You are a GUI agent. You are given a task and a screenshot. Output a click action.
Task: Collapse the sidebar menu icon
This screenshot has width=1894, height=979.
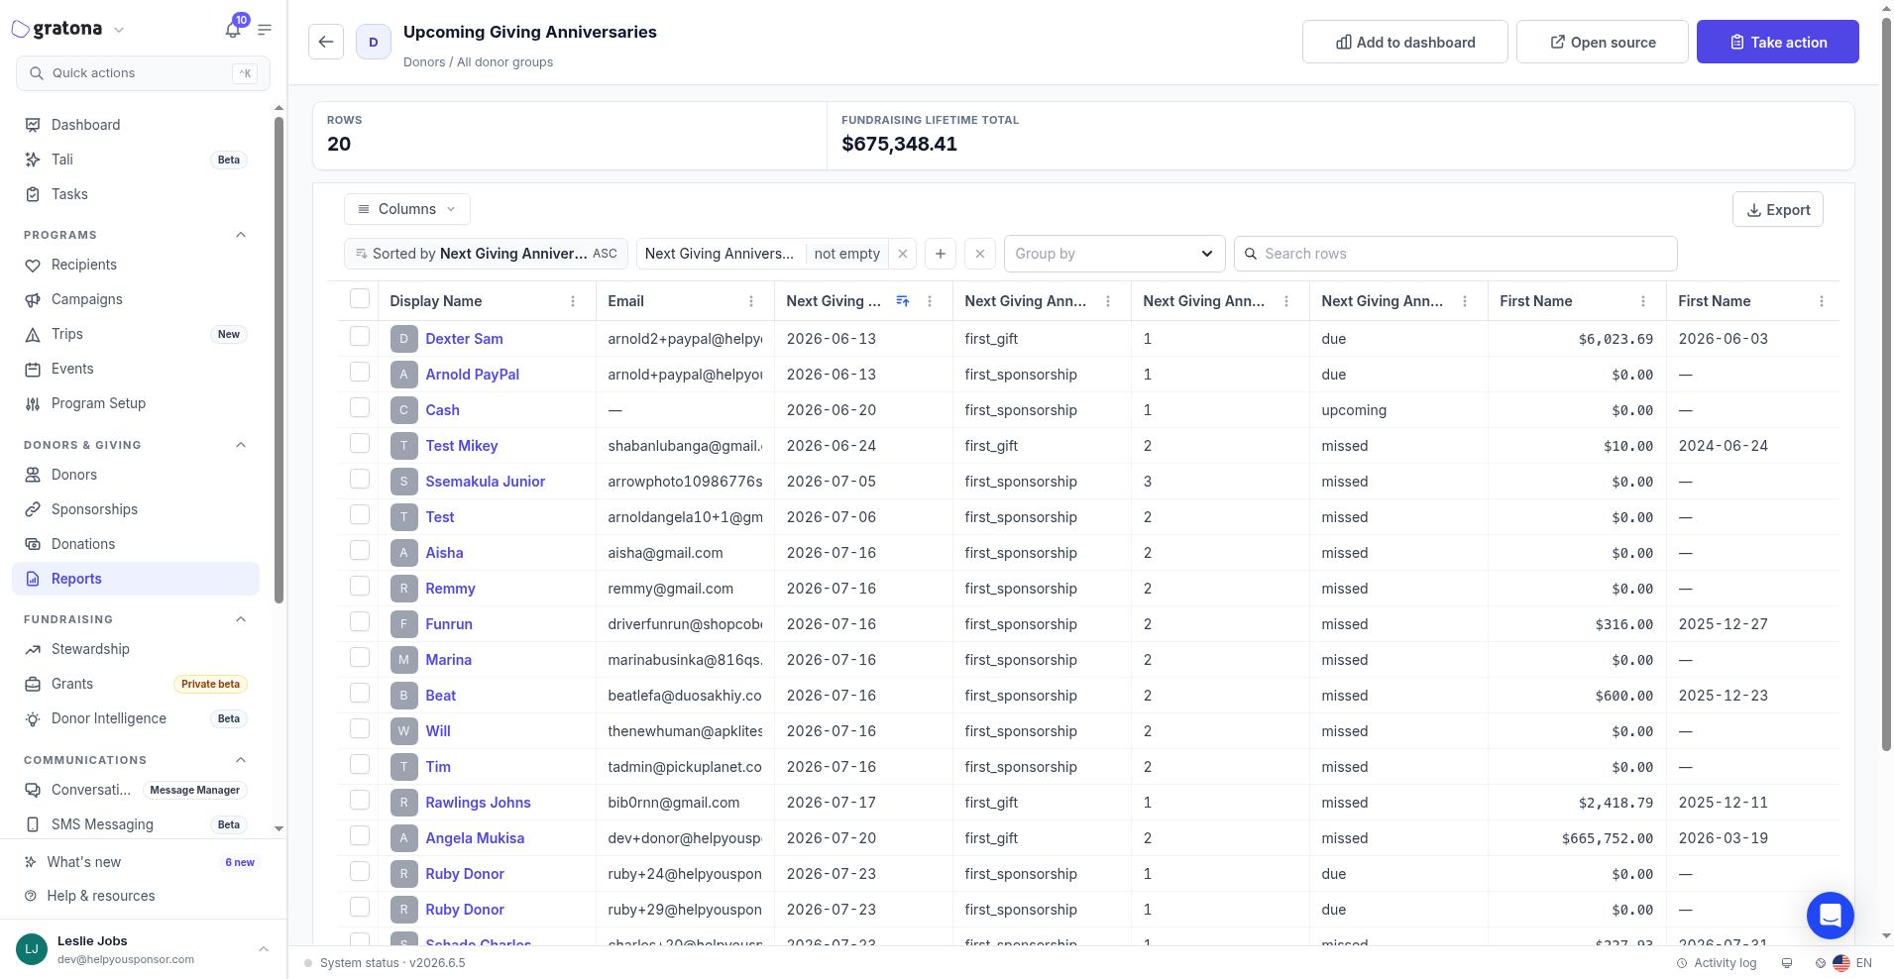point(265,30)
